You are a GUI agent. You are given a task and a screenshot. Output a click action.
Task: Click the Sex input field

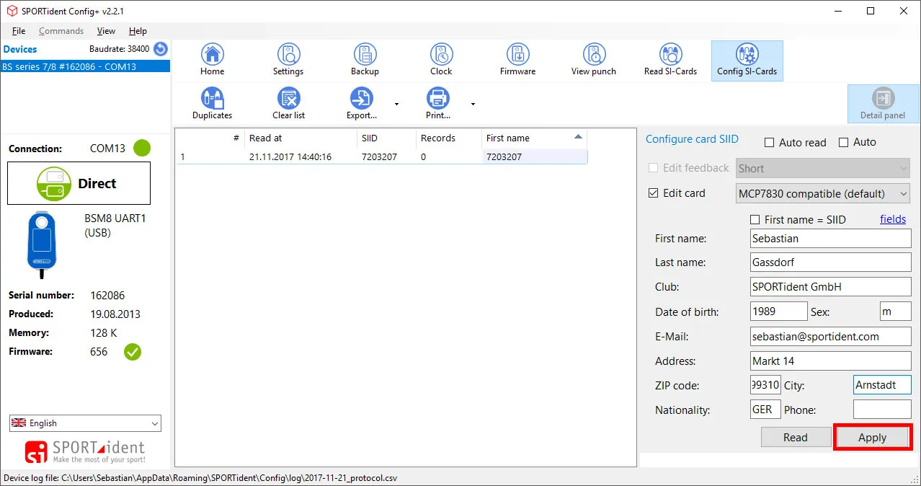pos(896,312)
